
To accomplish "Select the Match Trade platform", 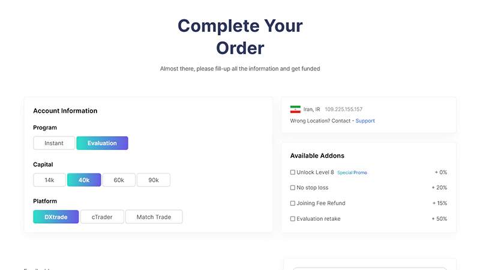I will [x=154, y=217].
